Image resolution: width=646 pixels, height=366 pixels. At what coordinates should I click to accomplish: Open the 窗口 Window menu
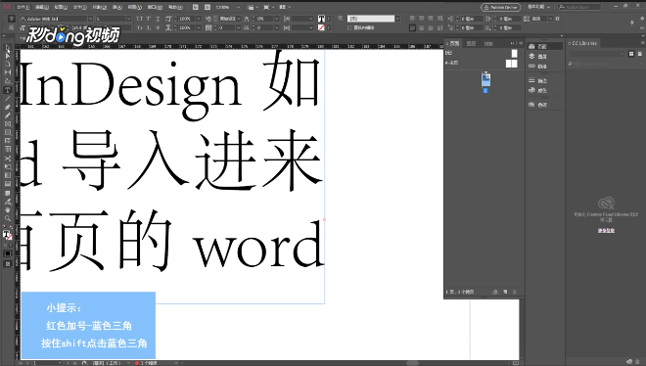click(x=155, y=7)
